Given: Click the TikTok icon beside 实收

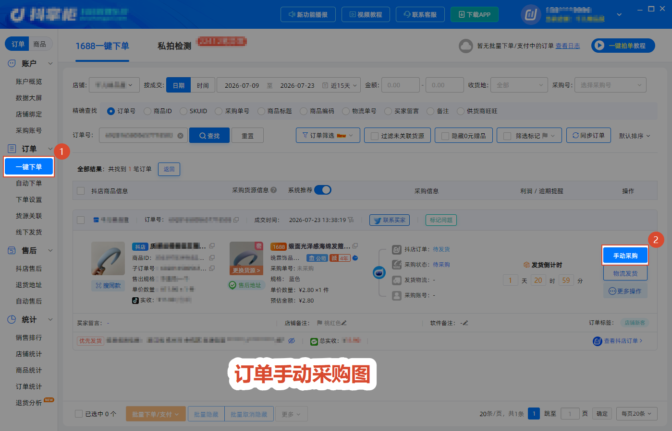Looking at the screenshot, I should point(135,300).
